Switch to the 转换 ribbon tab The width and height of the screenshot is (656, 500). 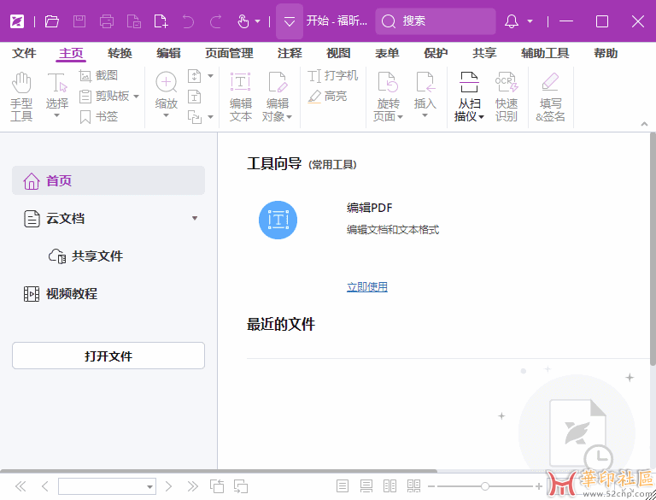(120, 53)
